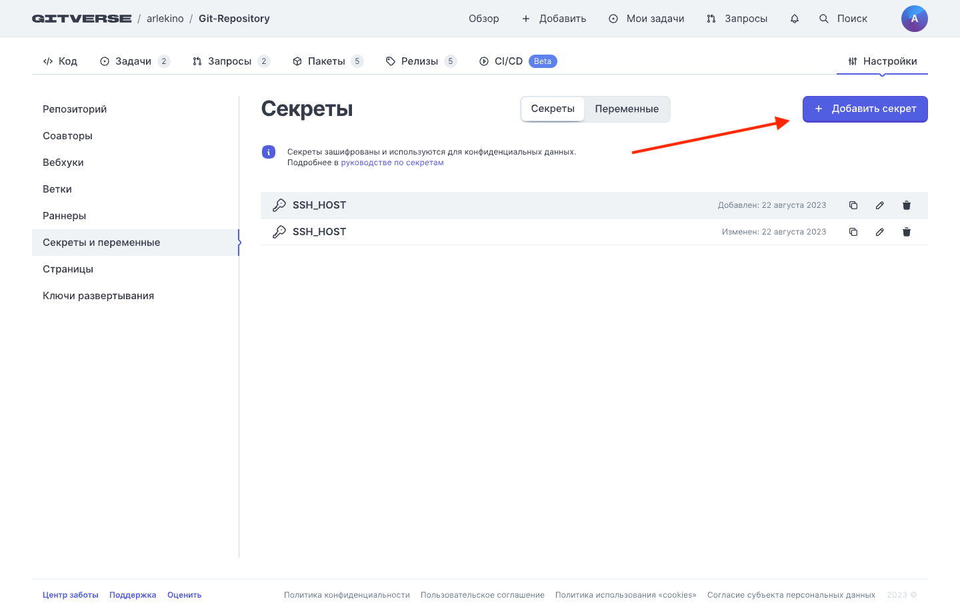Edit the second SSH_HOST secret with pencil
The image size is (960, 611).
click(x=880, y=232)
